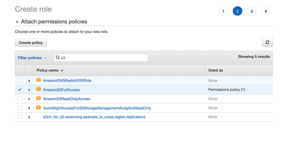Uncheck the AmazonS3FullAccess checkbox
This screenshot has width=289, height=146.
click(x=20, y=90)
